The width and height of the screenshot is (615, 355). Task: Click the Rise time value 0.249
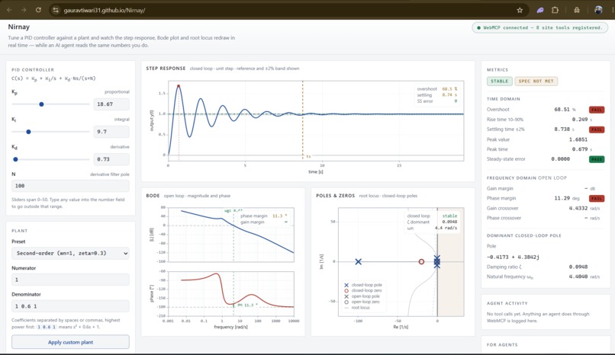pos(579,120)
